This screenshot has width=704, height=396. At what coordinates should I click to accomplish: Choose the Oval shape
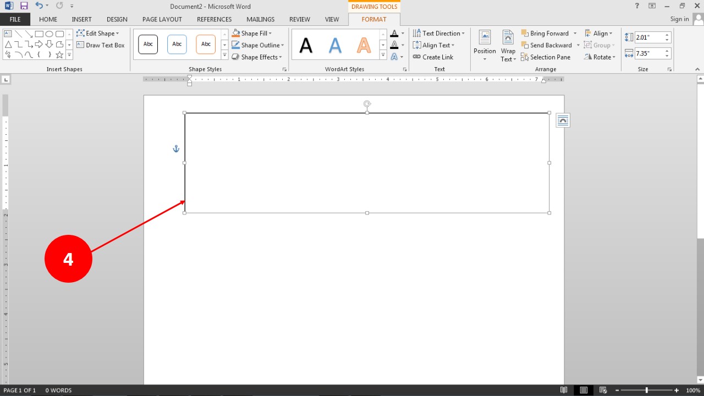(50, 34)
